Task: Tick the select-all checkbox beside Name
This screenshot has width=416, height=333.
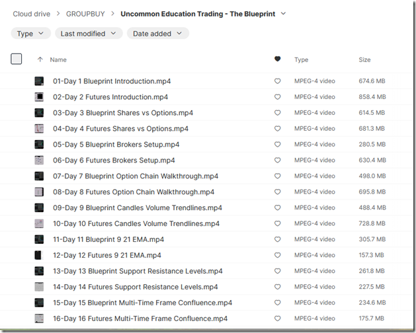Action: [16, 59]
